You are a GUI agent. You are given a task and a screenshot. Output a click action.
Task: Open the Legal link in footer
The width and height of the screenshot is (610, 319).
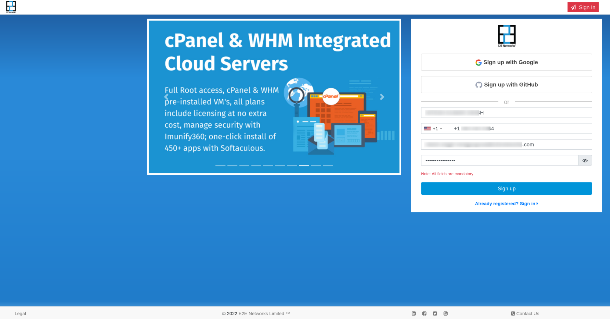20,314
